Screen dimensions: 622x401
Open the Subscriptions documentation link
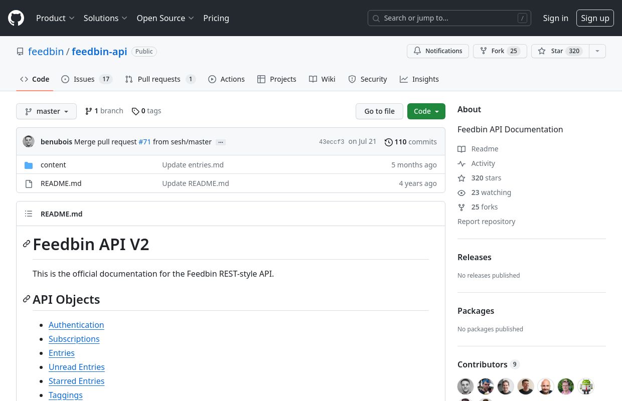(74, 339)
